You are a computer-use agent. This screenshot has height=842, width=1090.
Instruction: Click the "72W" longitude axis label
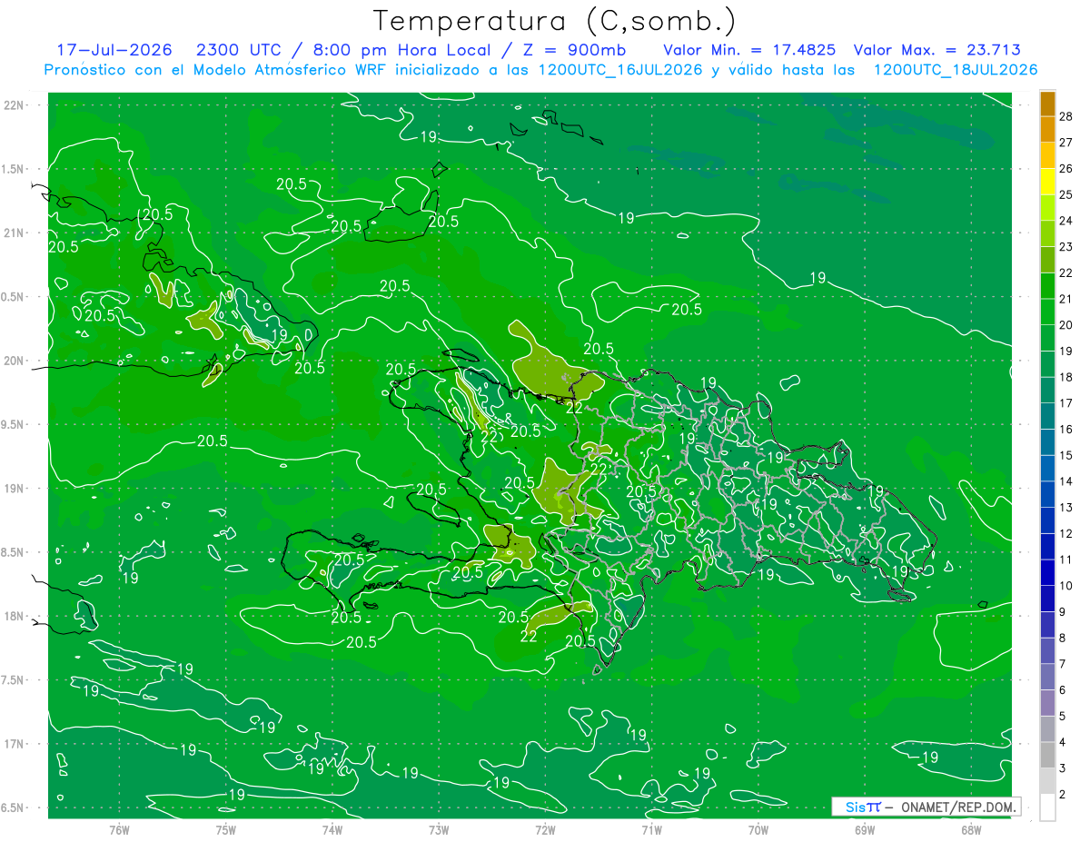(545, 829)
